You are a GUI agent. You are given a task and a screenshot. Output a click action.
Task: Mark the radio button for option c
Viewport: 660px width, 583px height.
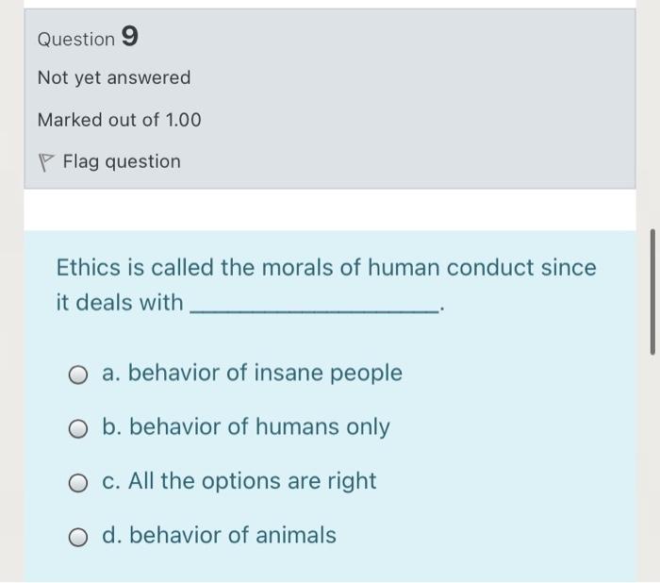coord(79,483)
